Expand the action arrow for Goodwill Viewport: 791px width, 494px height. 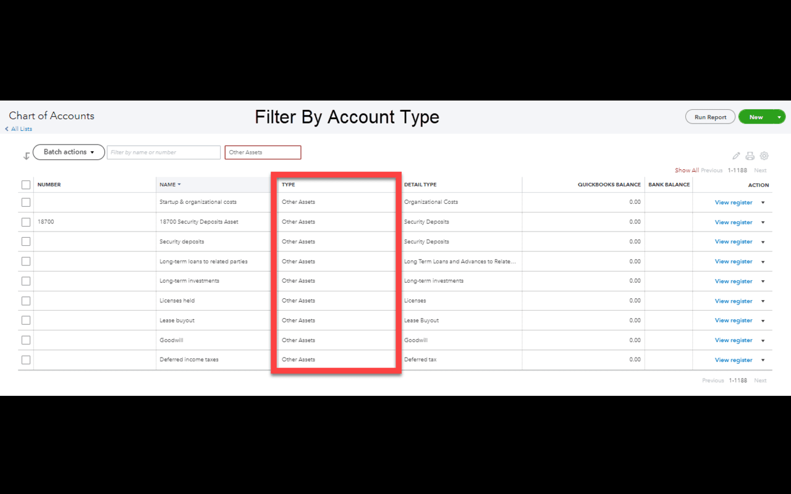[762, 340]
